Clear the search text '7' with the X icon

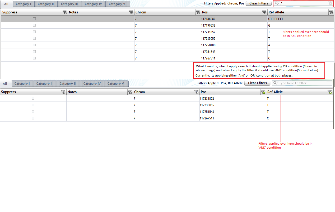(331, 3)
